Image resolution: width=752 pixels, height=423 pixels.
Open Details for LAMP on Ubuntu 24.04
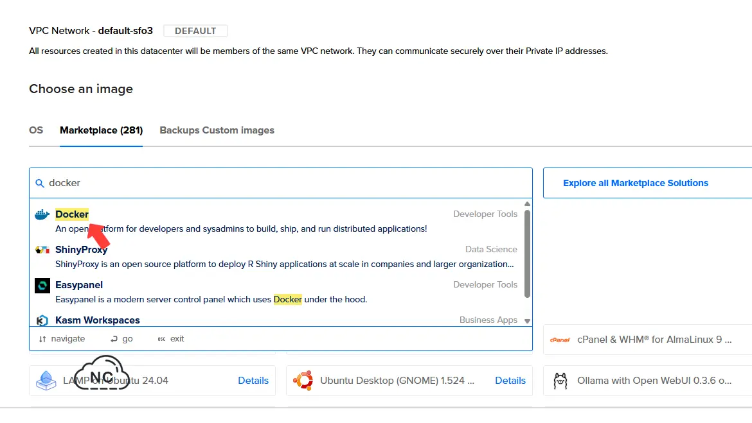(x=253, y=381)
